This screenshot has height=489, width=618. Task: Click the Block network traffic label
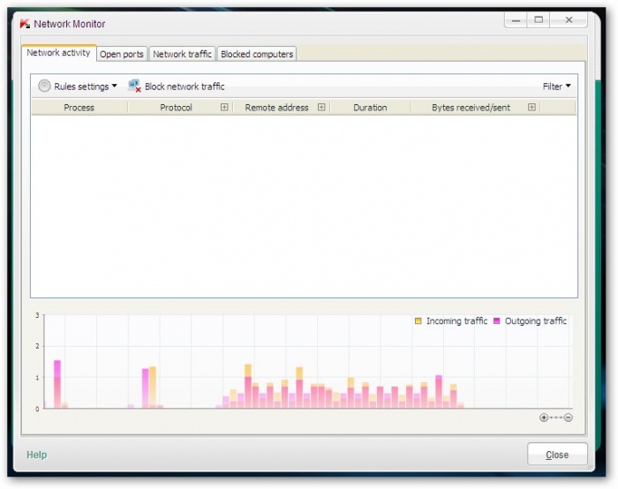(x=185, y=87)
